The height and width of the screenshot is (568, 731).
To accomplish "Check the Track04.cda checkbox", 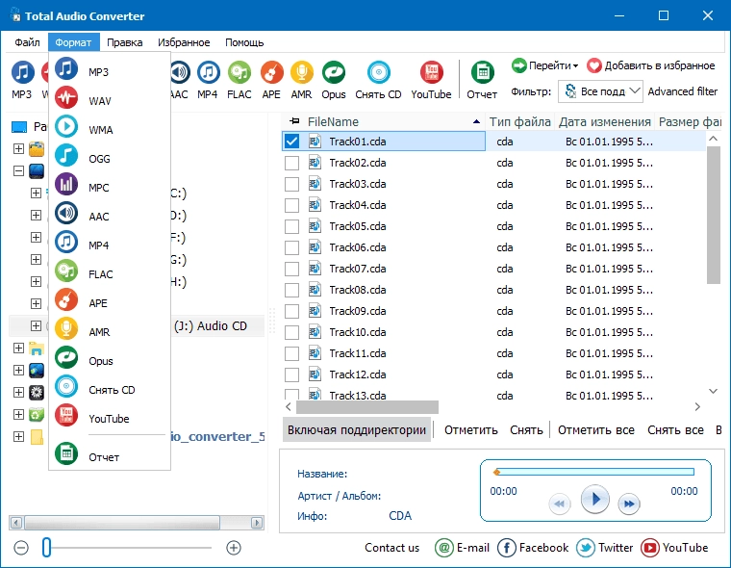I will [x=291, y=205].
